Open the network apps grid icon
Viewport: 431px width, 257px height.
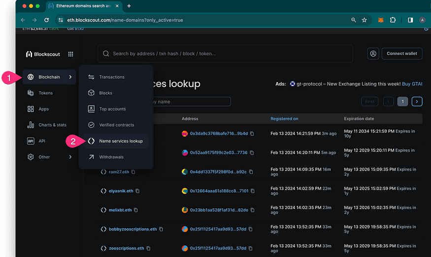pyautogui.click(x=70, y=55)
